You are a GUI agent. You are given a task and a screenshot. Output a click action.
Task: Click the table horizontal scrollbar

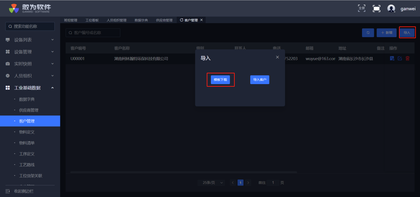(184, 172)
